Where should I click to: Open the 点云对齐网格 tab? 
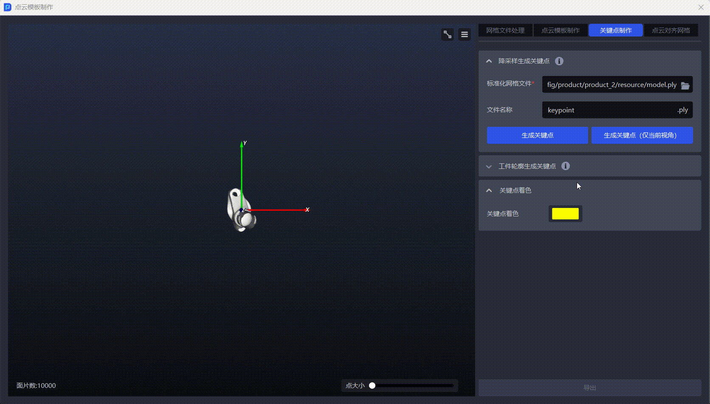[671, 31]
